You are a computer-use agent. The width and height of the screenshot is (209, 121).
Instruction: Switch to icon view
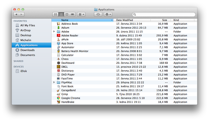click(x=56, y=14)
